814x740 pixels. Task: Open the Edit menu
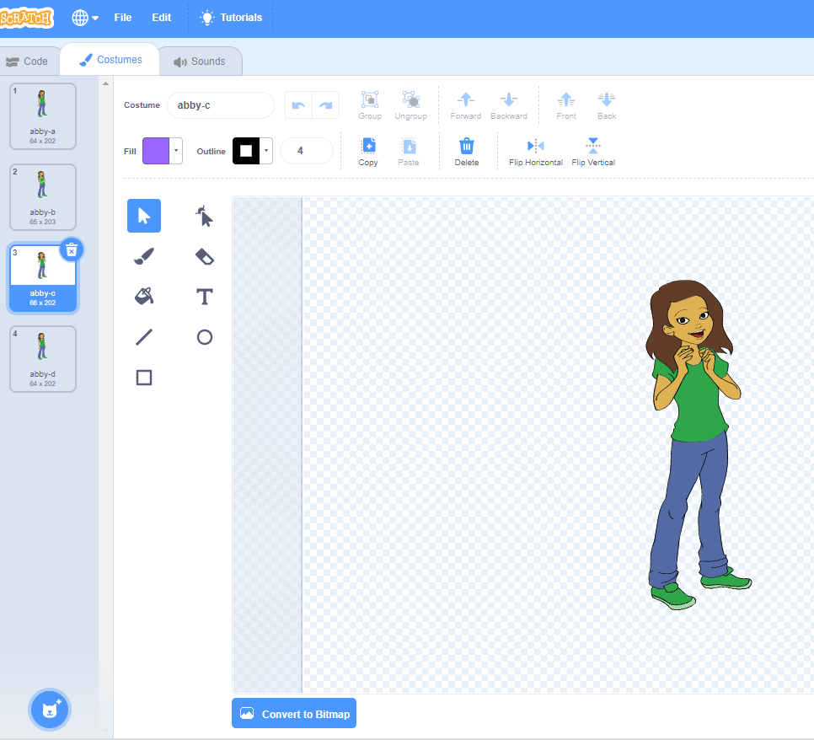pos(162,18)
